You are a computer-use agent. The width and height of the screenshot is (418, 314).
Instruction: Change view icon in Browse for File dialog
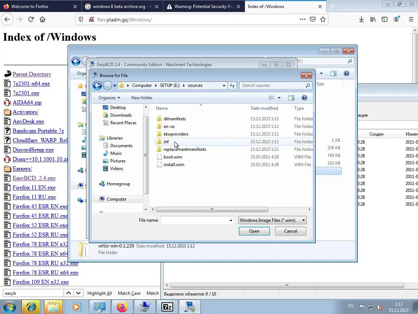pos(271,98)
